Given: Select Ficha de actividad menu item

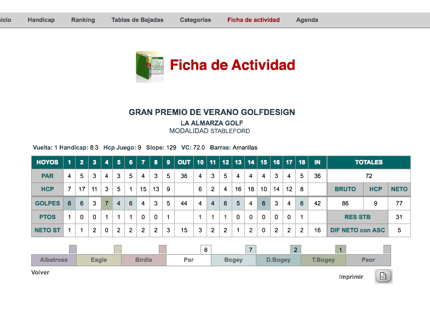Looking at the screenshot, I should (254, 20).
